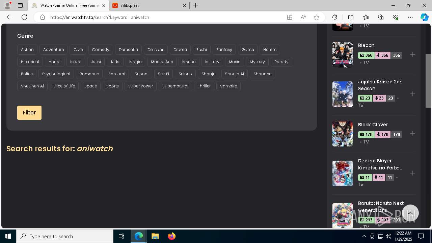This screenshot has width=432, height=243.
Task: Open Task View on the taskbar
Action: [x=122, y=236]
